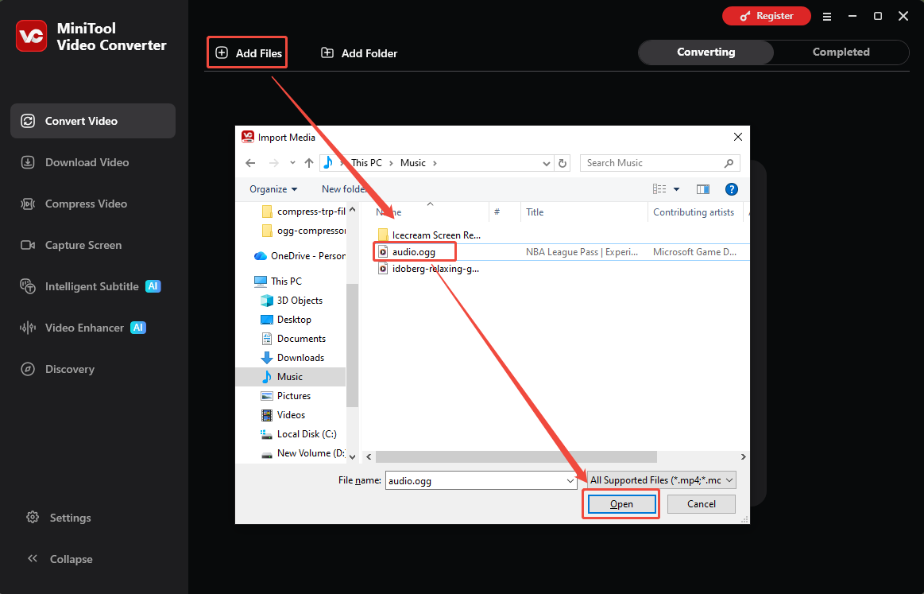Screen dimensions: 924x594
Task: Sort by Contributing artists column header
Action: click(697, 212)
